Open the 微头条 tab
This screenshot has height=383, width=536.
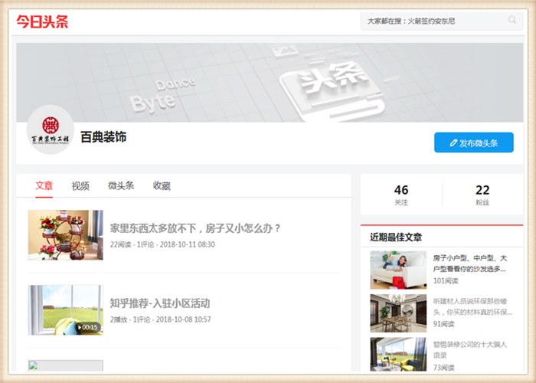[x=121, y=185]
